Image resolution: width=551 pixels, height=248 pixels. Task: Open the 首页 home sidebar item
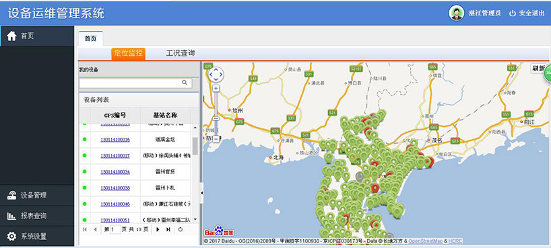coord(37,36)
